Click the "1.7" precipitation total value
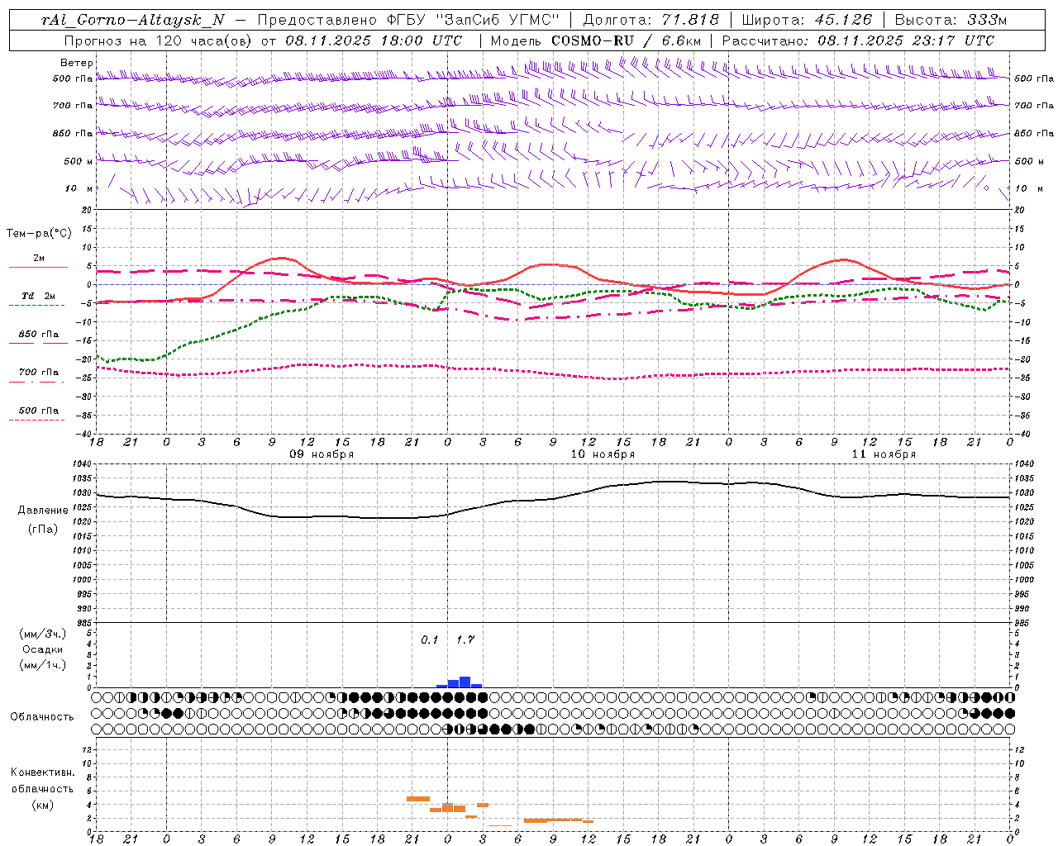Viewport: 1058px width, 846px height. [465, 640]
